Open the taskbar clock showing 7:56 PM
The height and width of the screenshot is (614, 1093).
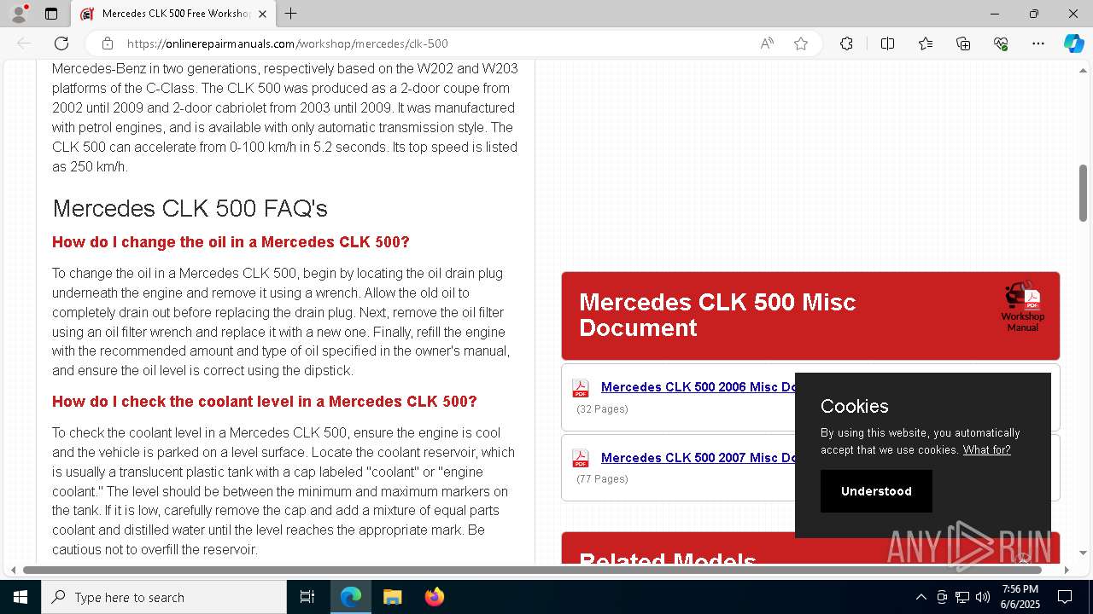point(1020,597)
